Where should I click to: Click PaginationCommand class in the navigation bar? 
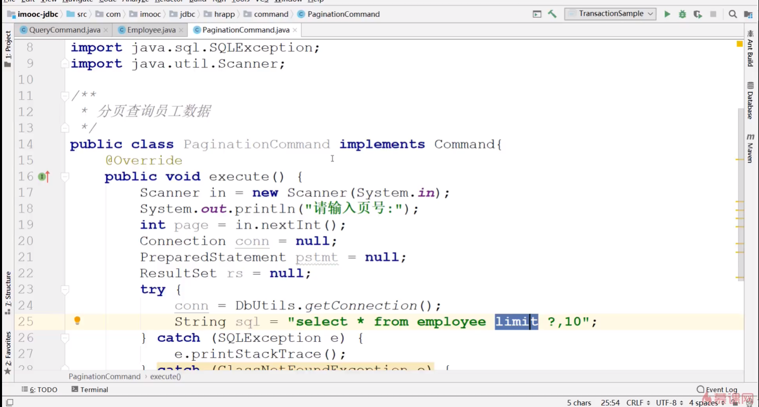click(339, 14)
